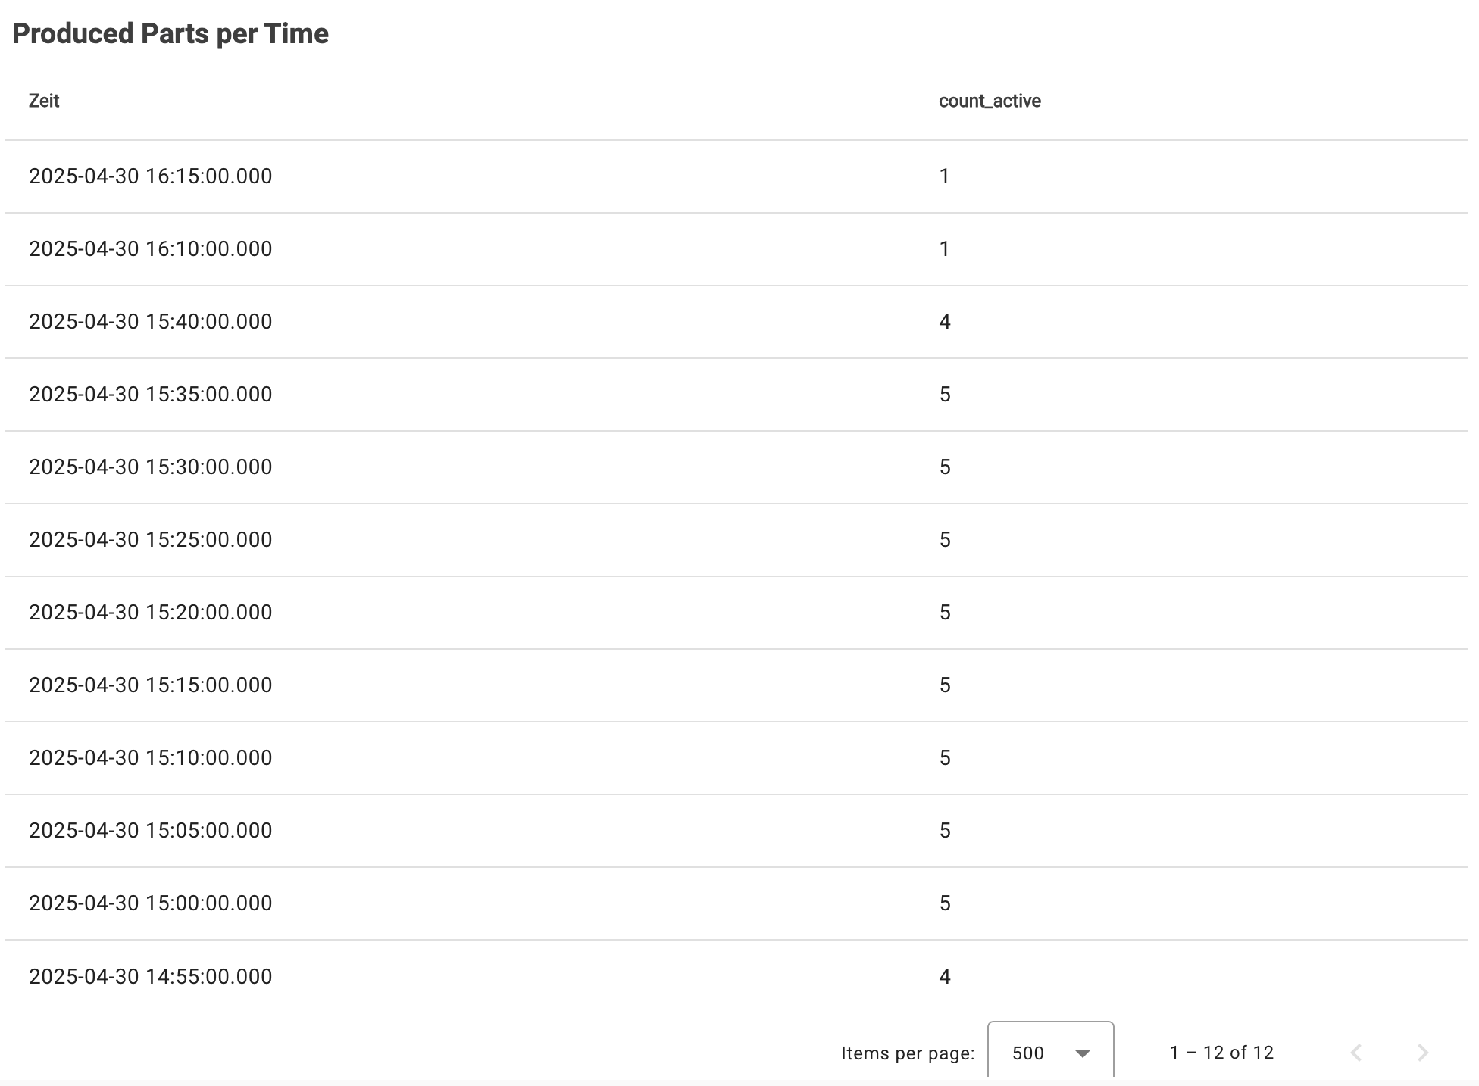Click the Produced Parts per Time title
This screenshot has height=1086, width=1479.
[170, 34]
